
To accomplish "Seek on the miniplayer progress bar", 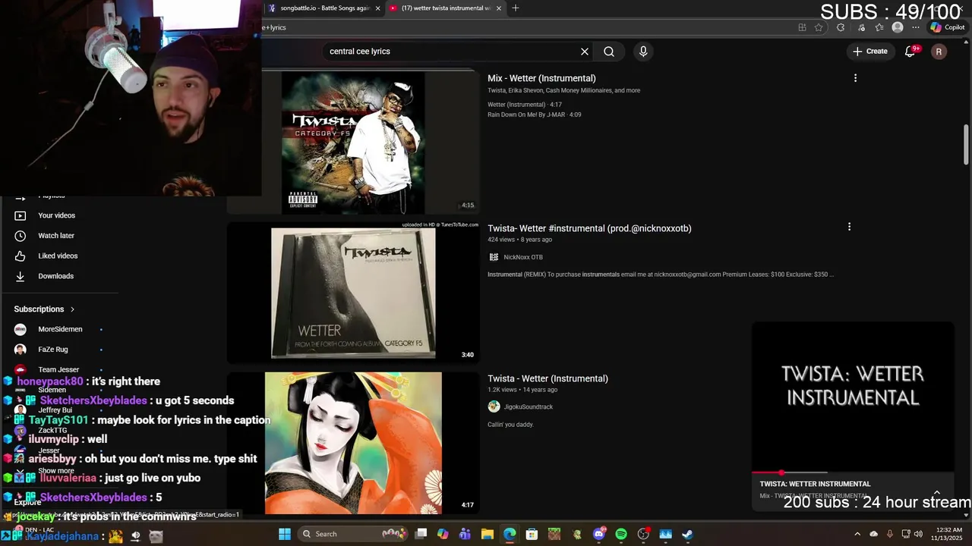I will [x=853, y=472].
